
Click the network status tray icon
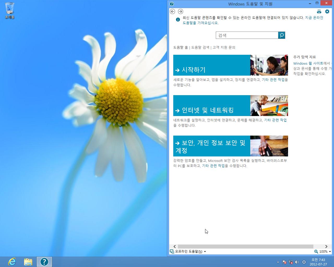pyautogui.click(x=291, y=262)
